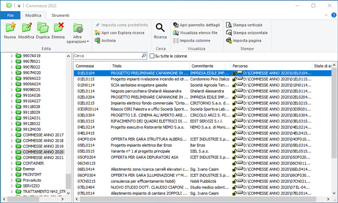338x203 pixels.
Task: Click the lock icon in the 01EL0115 row
Action: (x=234, y=79)
